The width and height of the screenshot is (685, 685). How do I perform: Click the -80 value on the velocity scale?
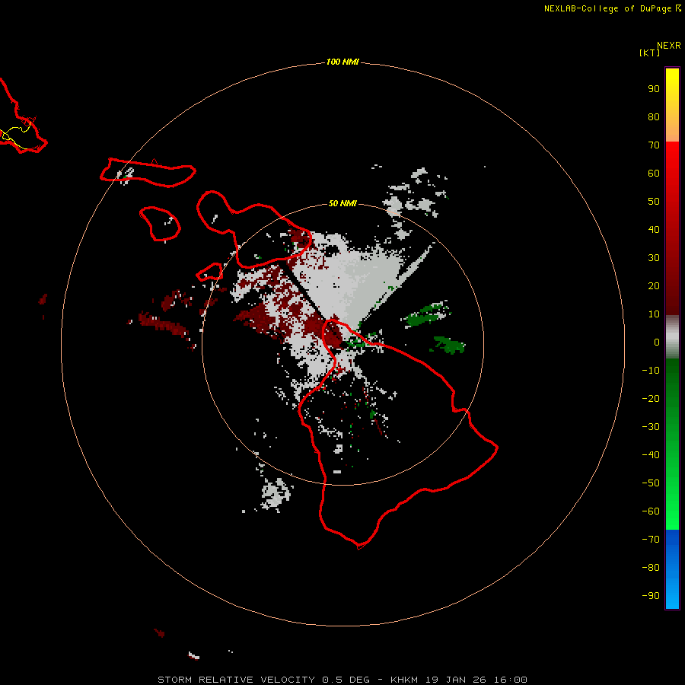tap(651, 568)
